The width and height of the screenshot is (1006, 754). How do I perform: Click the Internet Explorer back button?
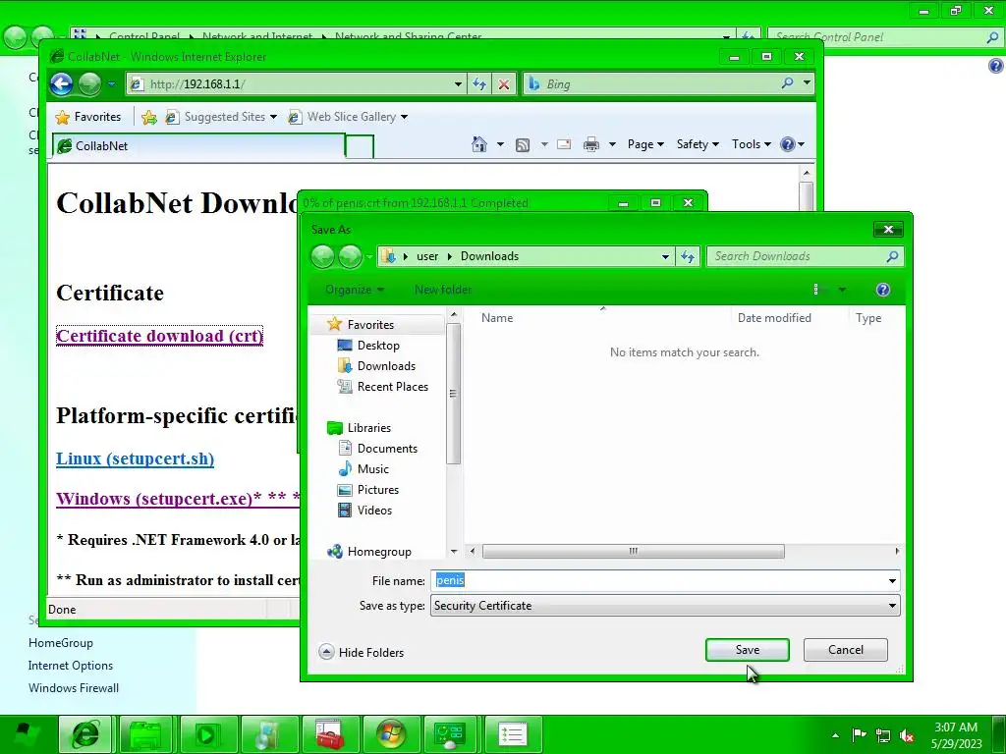point(62,84)
